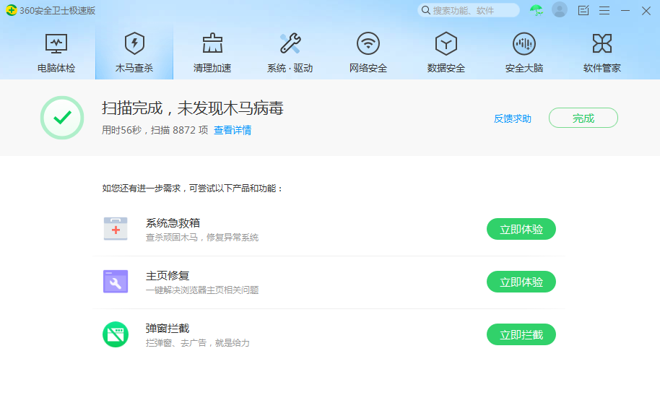
Task: Switch to 网络安全 tab label
Action: (368, 68)
